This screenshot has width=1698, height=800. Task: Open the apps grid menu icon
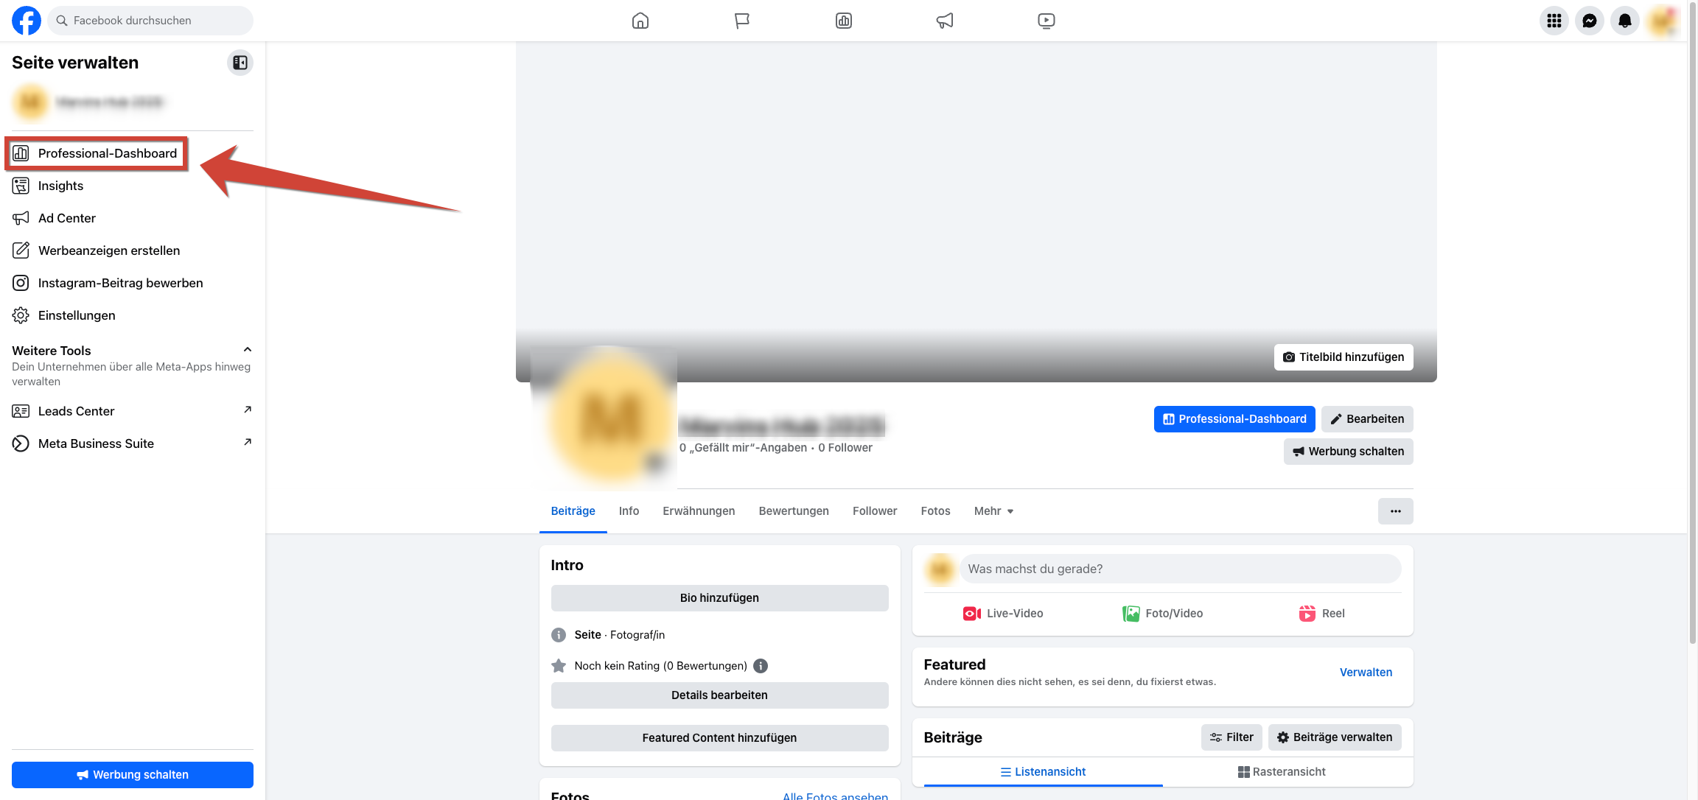click(x=1554, y=21)
